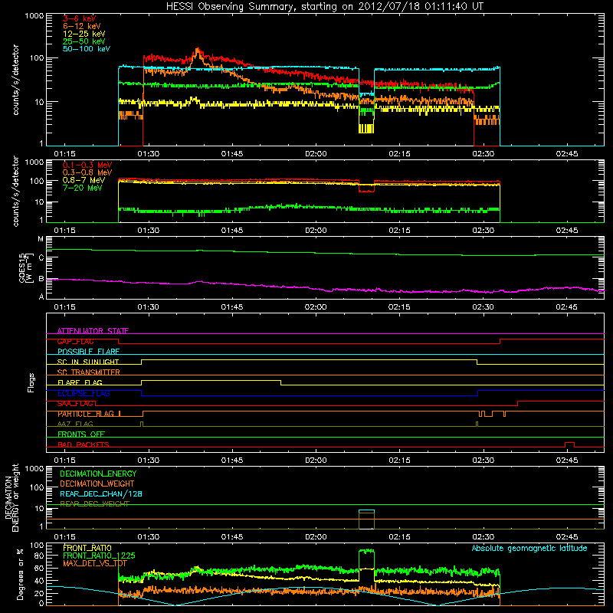Click the DECIMATION_ENERGY legend label
The height and width of the screenshot is (613, 613).
pos(98,474)
